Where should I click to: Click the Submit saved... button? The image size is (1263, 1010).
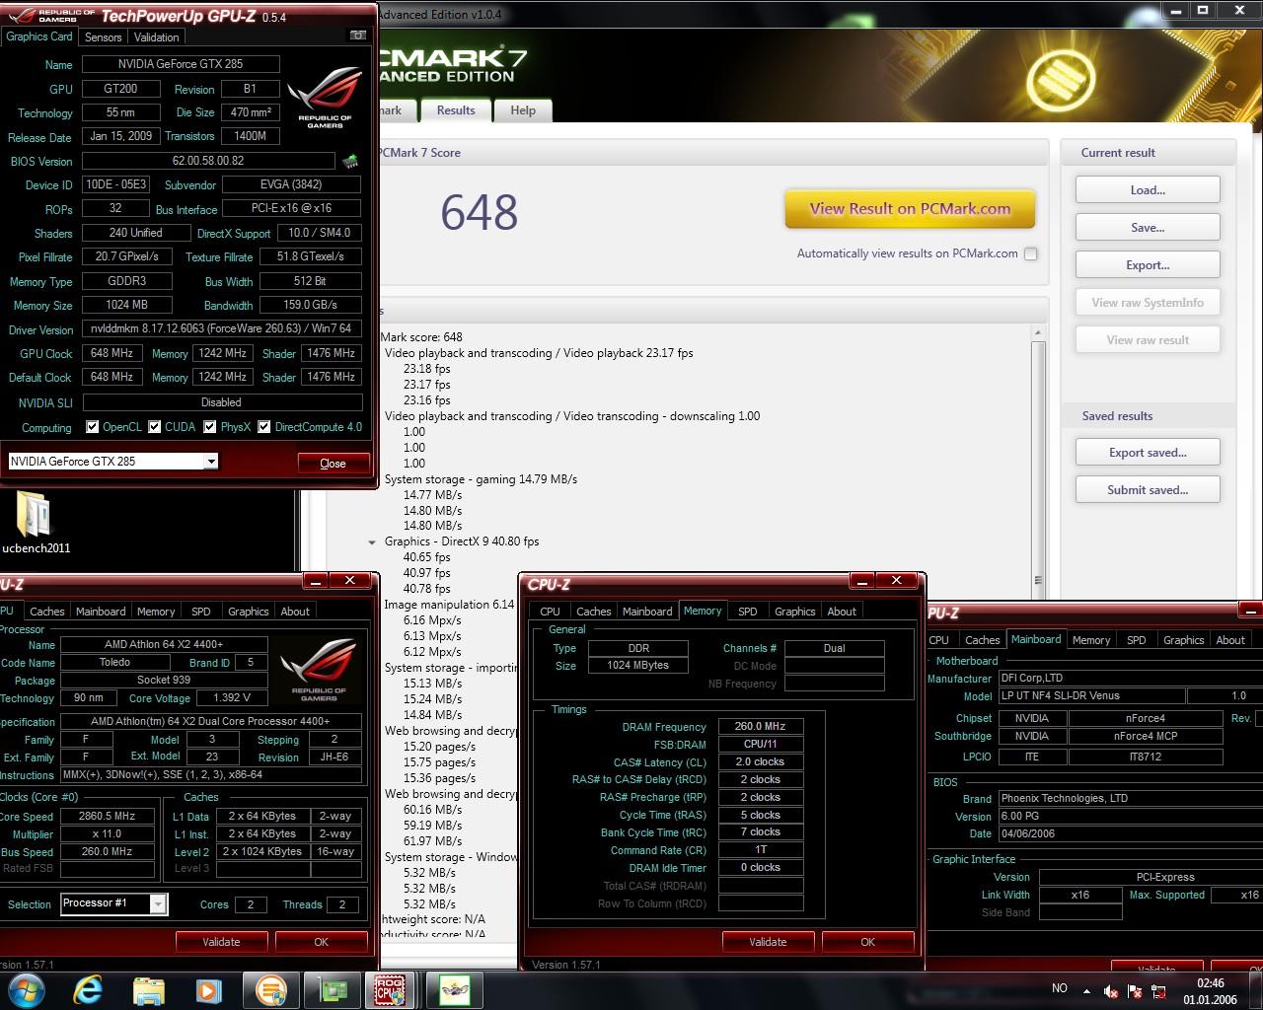point(1148,490)
